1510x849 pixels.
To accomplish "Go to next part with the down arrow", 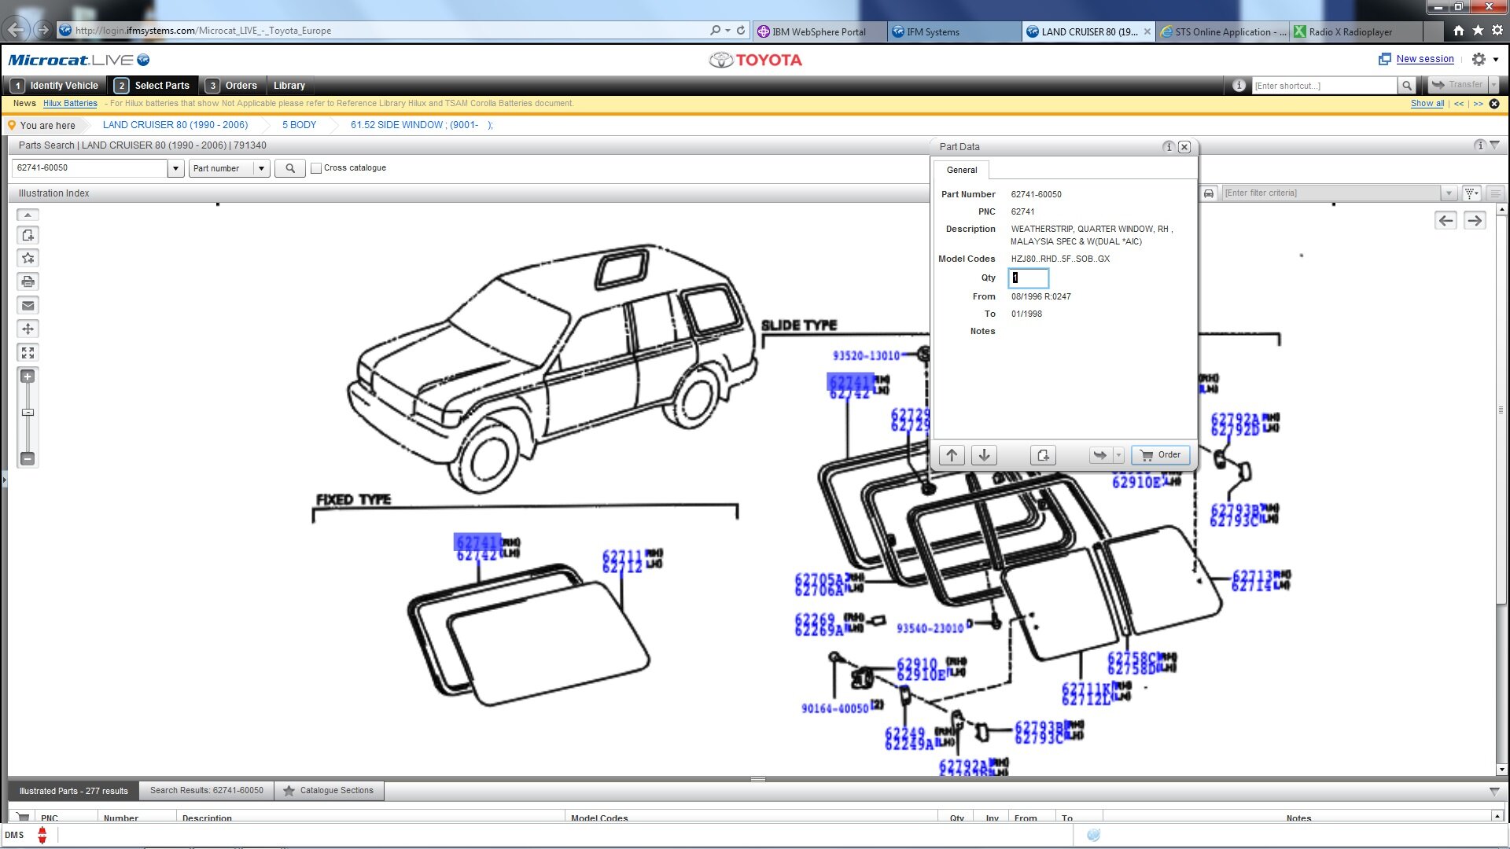I will click(x=984, y=455).
